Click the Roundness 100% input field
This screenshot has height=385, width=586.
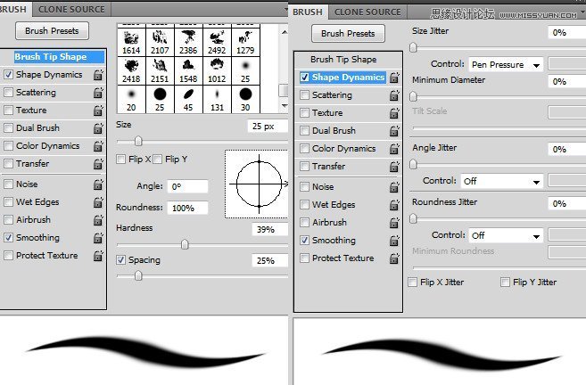[x=187, y=208]
